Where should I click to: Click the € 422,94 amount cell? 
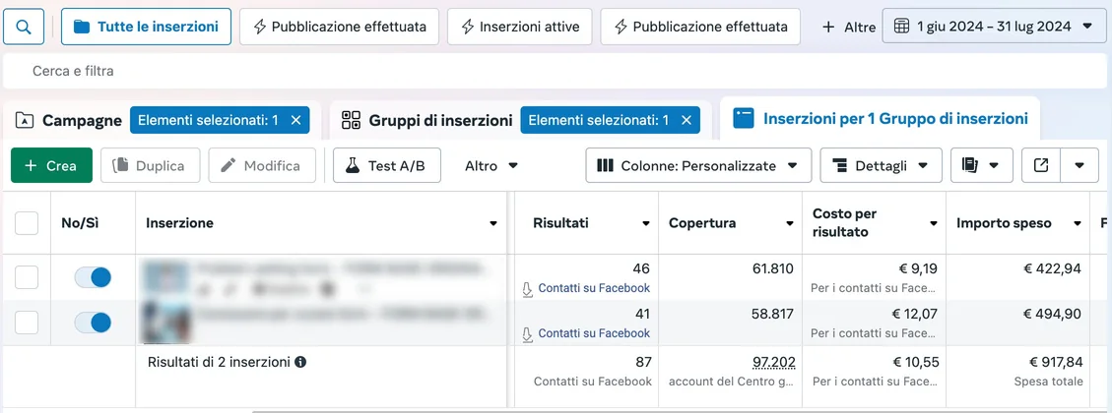pos(1053,268)
